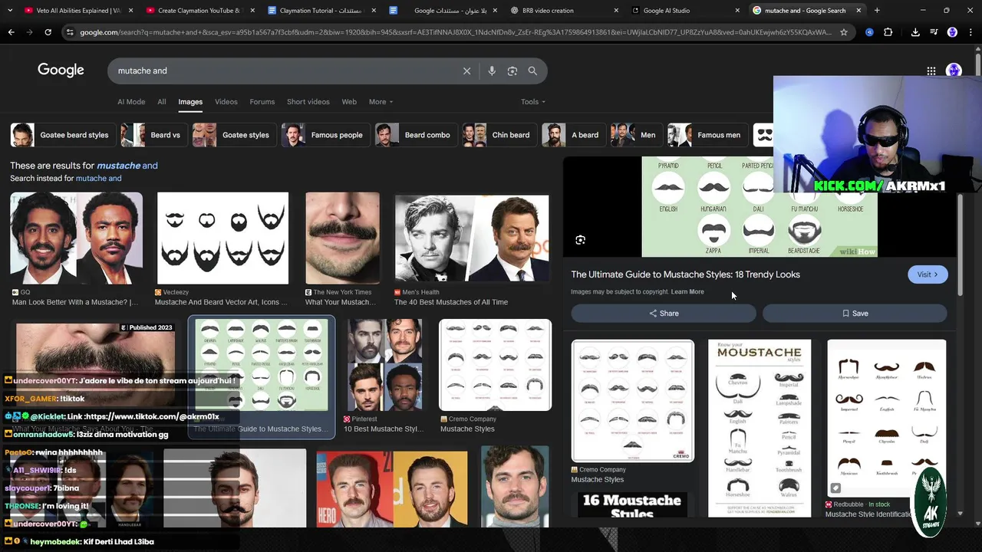Screen dimensions: 982x552
Task: Open Cremo Company thumbnail in results grid
Action: pos(495,365)
